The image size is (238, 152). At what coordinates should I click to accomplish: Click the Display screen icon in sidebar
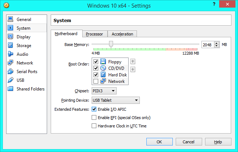point(11,37)
